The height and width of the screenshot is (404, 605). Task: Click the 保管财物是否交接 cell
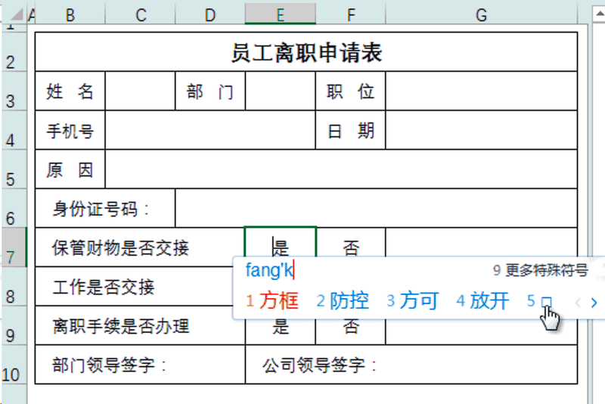click(x=140, y=247)
